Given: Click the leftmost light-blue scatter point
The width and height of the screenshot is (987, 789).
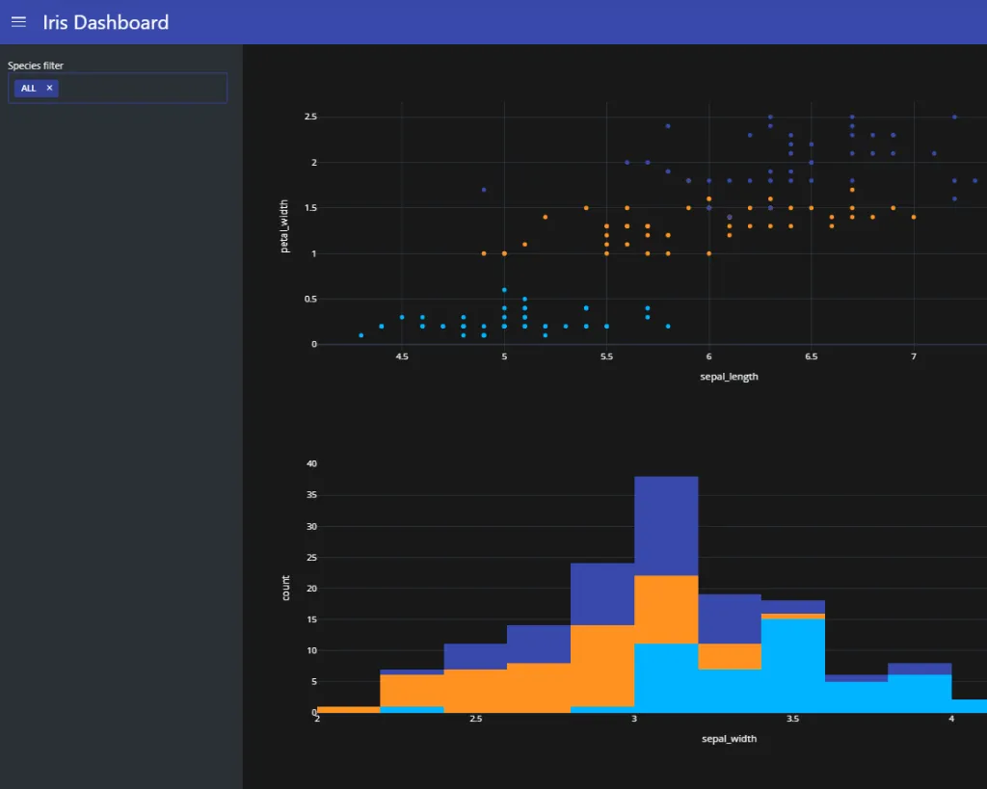Looking at the screenshot, I should 361,335.
